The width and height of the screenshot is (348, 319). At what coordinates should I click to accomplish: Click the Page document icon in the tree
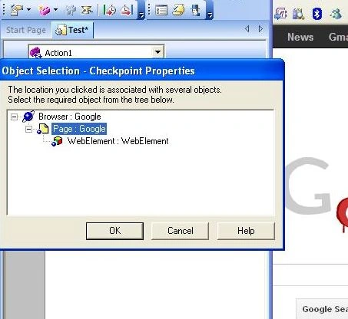click(43, 129)
